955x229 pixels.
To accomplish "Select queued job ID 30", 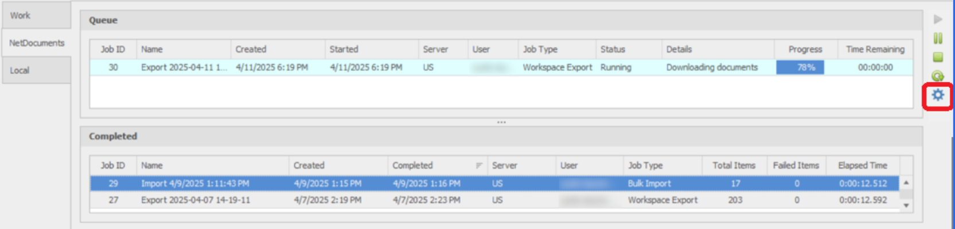I will 113,68.
